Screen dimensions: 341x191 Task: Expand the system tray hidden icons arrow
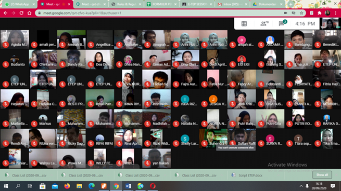[301, 186]
